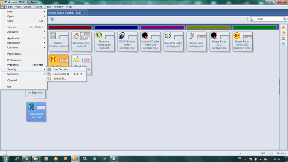Expand the Open submenu
Image resolution: width=288 pixels, height=162 pixels.
click(x=24, y=16)
